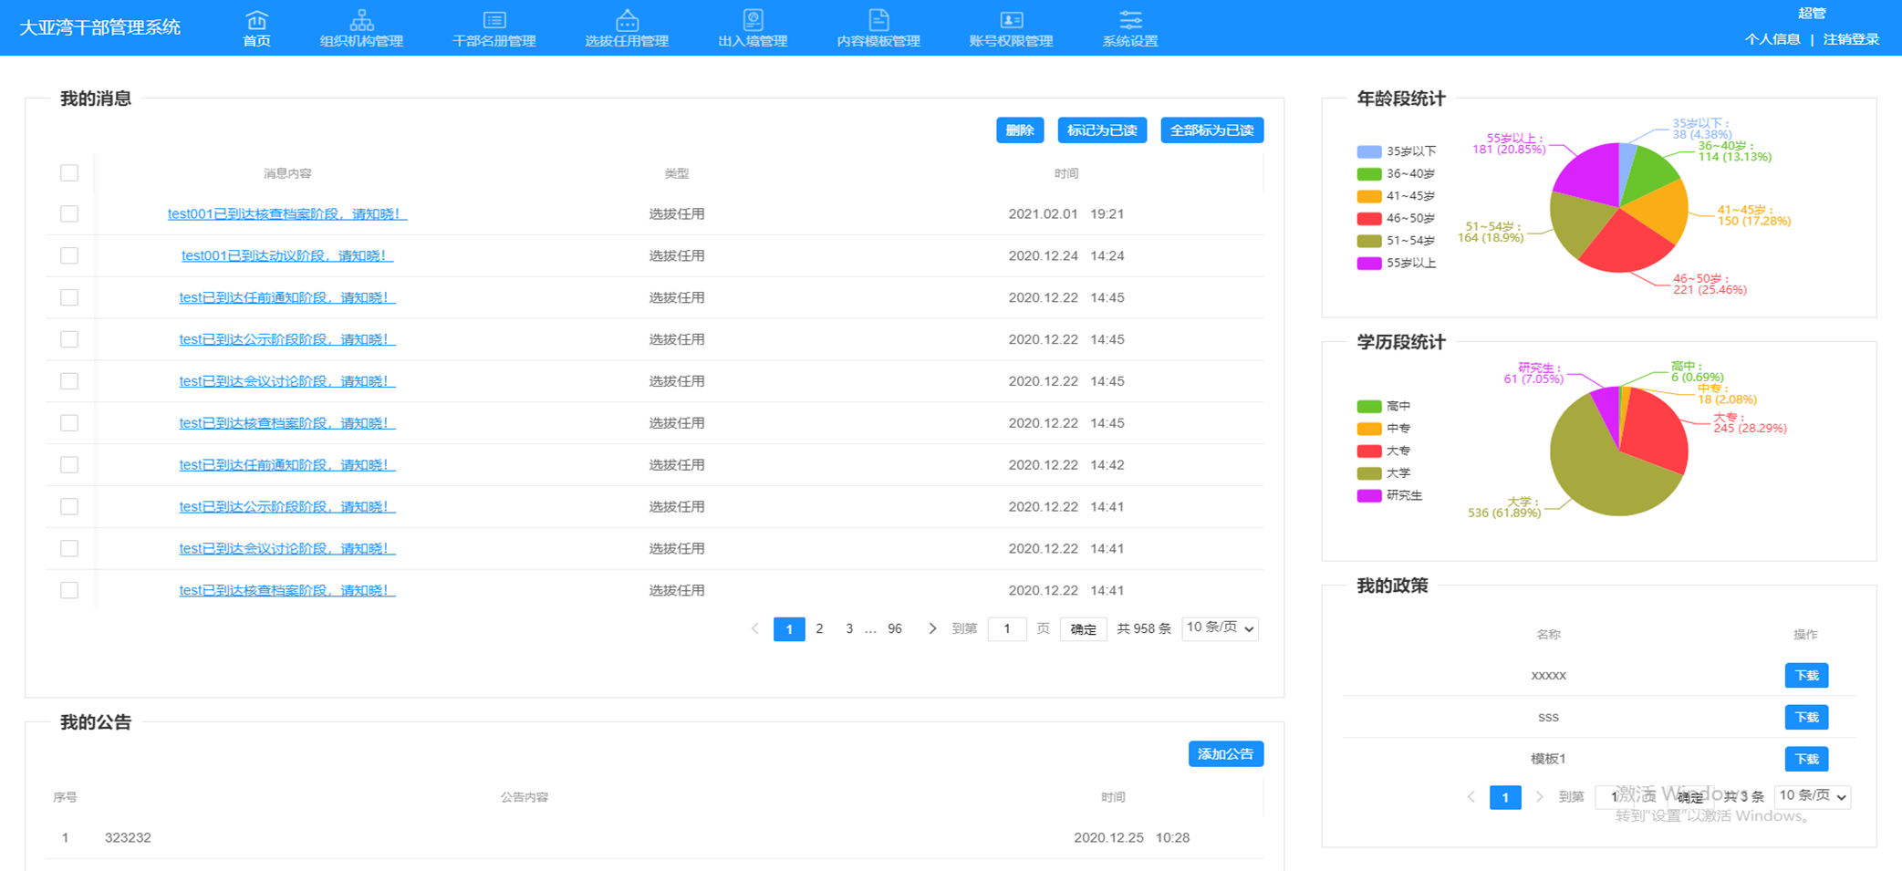The width and height of the screenshot is (1902, 871).
Task: Open the 内容模板管理 document icon
Action: (878, 19)
